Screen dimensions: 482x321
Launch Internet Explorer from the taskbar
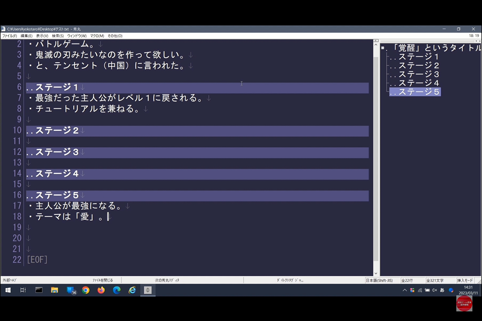coord(132,290)
